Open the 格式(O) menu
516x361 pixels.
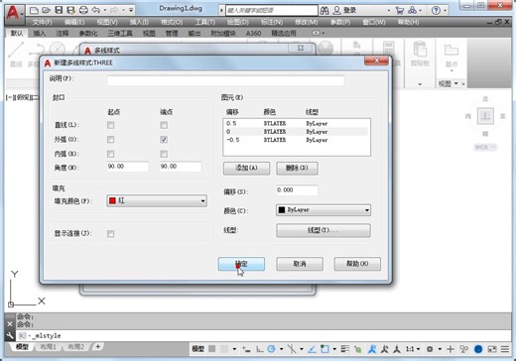(x=172, y=22)
